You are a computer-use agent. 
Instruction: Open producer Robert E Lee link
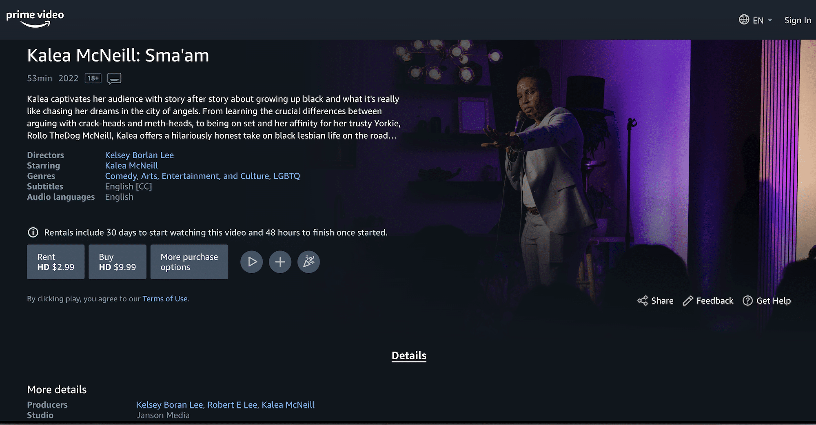click(233, 405)
